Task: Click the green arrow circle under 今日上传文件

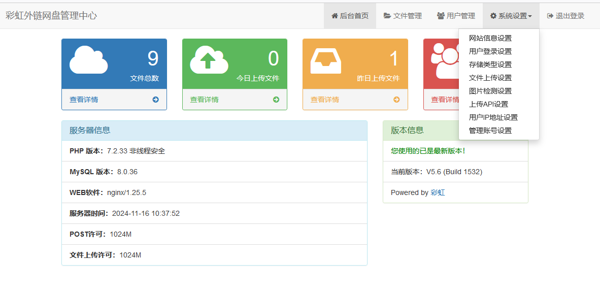Action: coord(276,100)
